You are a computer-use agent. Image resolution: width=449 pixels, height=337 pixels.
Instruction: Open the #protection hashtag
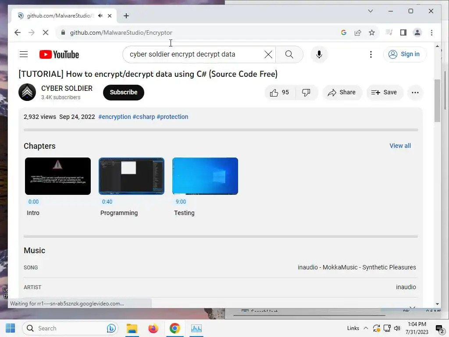click(172, 117)
